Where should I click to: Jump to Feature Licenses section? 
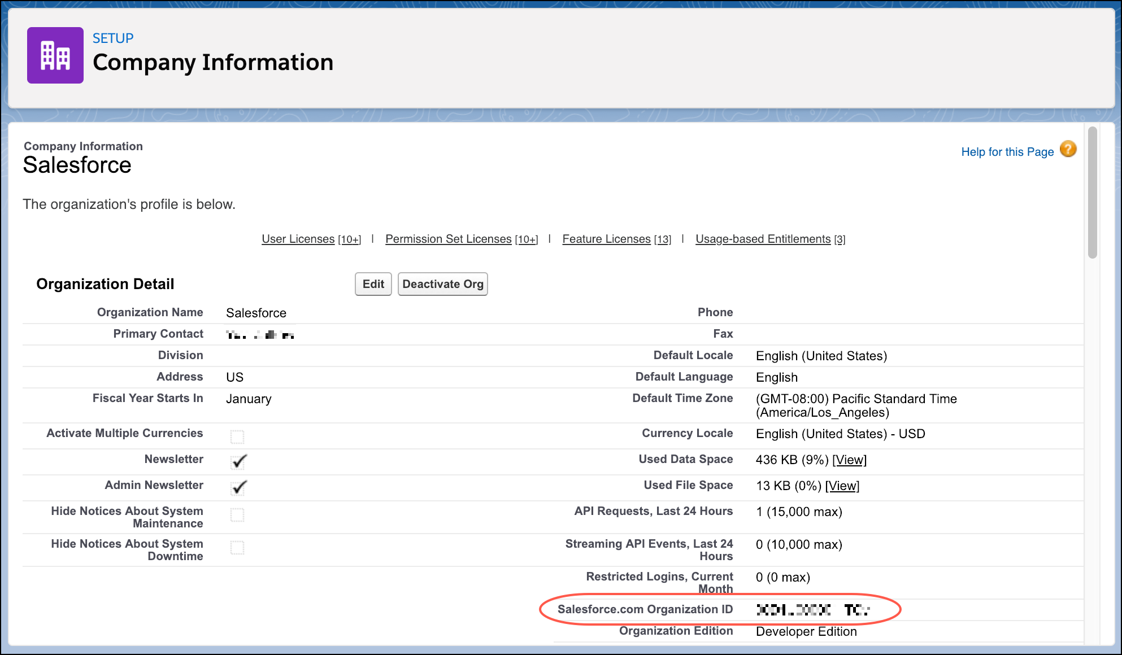tap(606, 239)
